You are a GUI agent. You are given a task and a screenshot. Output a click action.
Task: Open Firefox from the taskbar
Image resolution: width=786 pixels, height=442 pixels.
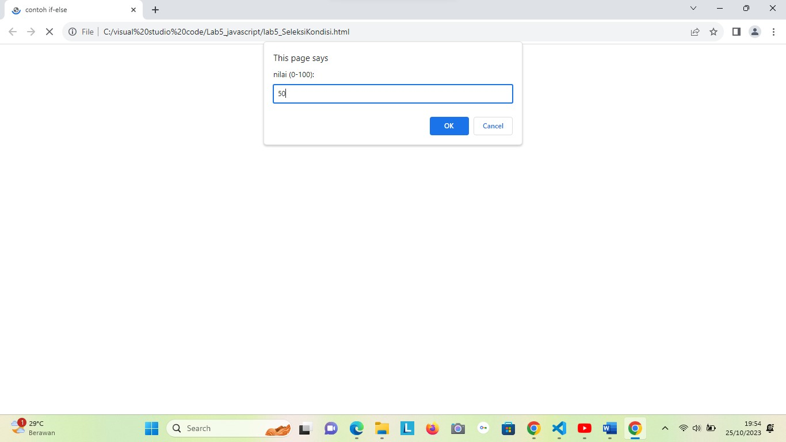coord(432,428)
